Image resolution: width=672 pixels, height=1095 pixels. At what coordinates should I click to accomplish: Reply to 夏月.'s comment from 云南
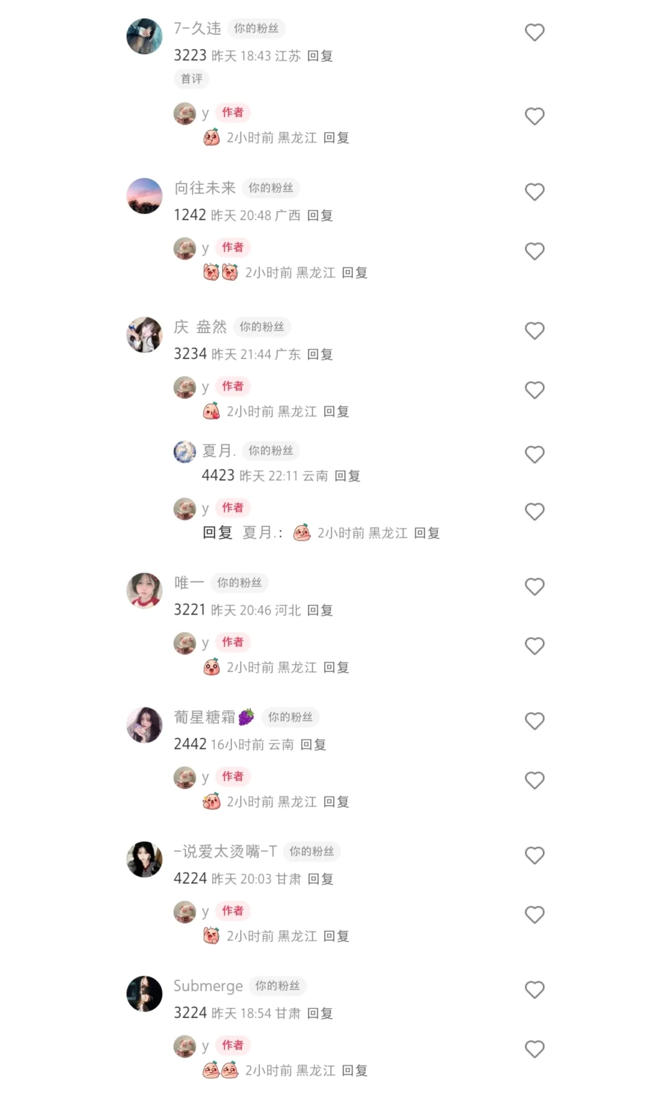pyautogui.click(x=347, y=476)
